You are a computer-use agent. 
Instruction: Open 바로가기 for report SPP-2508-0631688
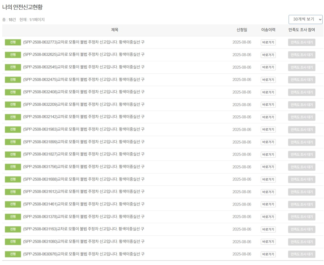click(268, 179)
